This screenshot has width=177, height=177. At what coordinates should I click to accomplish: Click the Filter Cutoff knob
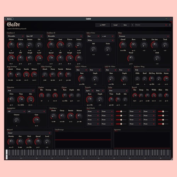123,45
